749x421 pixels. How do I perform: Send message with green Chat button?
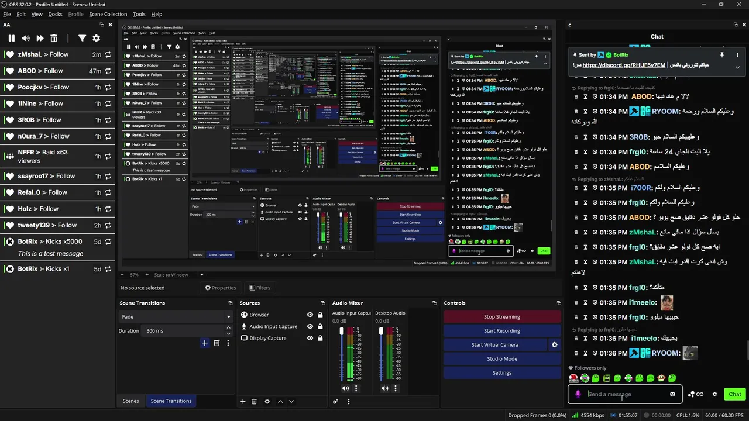click(x=735, y=394)
